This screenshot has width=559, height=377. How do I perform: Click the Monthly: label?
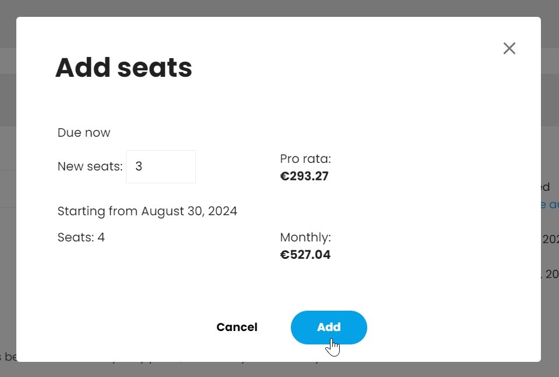tap(305, 237)
